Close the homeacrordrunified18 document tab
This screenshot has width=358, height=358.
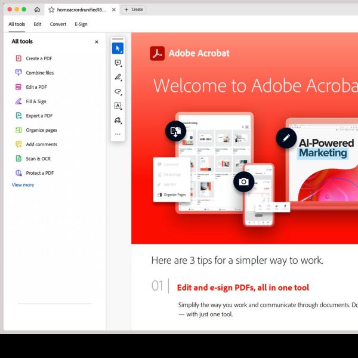pos(114,10)
